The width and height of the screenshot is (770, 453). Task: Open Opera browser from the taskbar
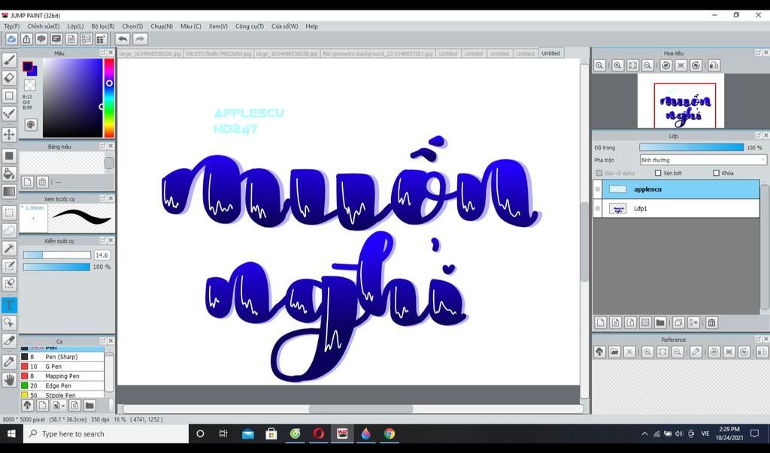point(319,434)
